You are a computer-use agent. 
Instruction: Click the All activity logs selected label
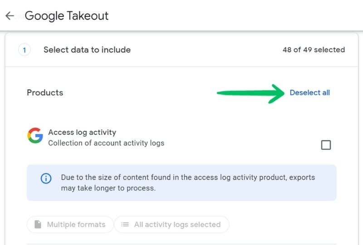point(177,225)
